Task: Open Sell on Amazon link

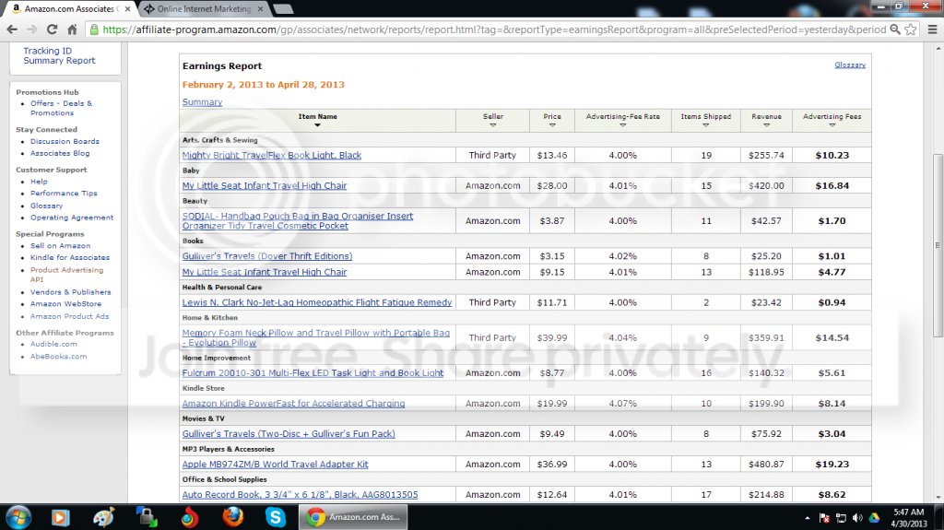Action: [60, 246]
